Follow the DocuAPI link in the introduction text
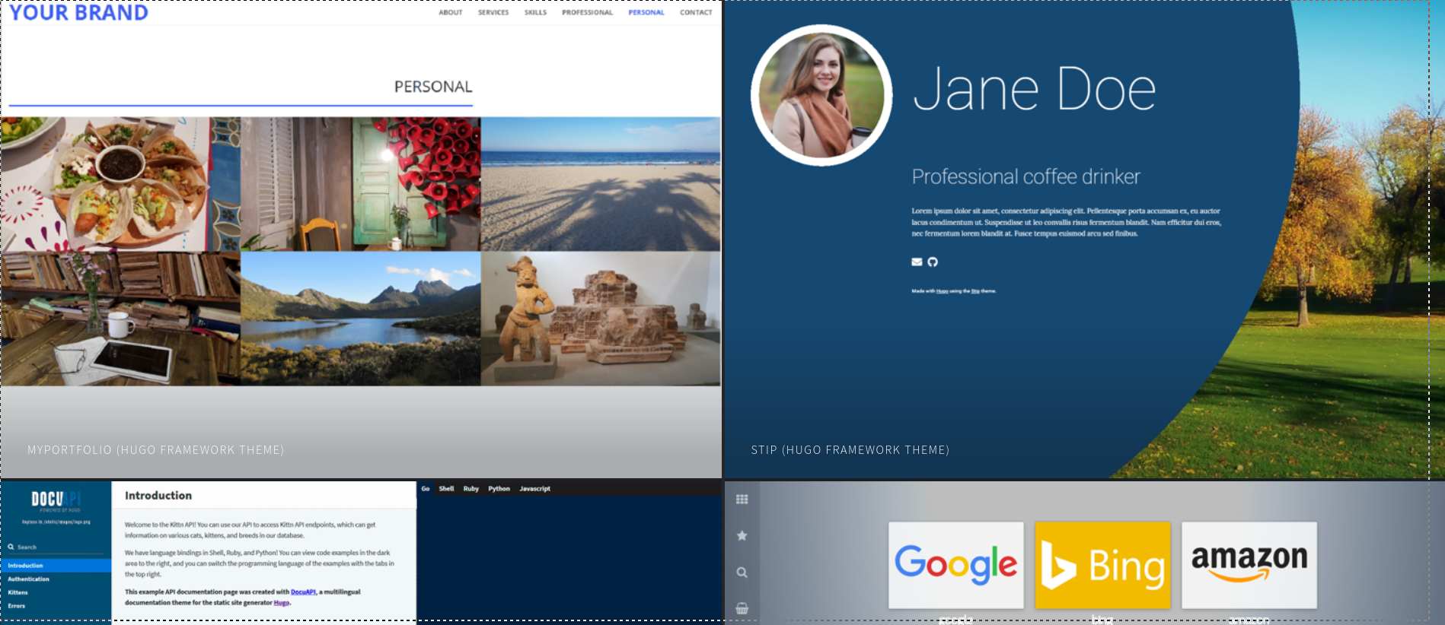Screen dimensions: 1445x625 pyautogui.click(x=303, y=592)
